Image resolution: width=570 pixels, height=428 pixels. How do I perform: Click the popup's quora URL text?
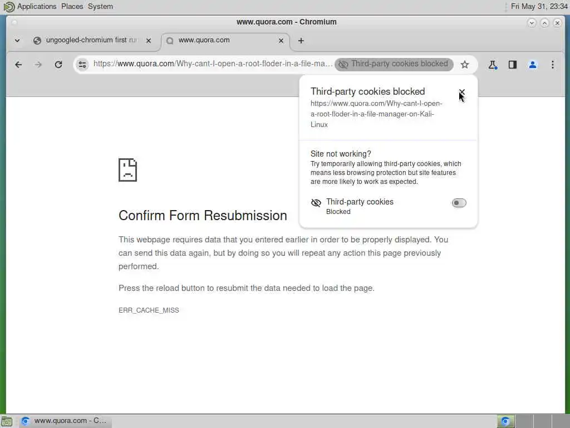tap(376, 114)
